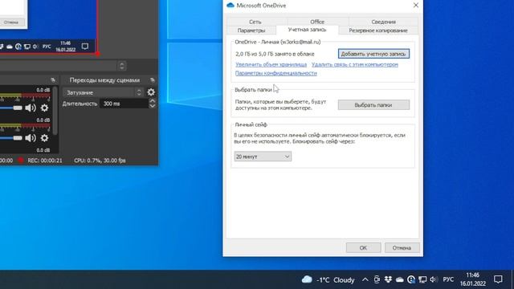Select the Учетная запись tab
Image resolution: width=514 pixels, height=289 pixels.
click(x=307, y=30)
